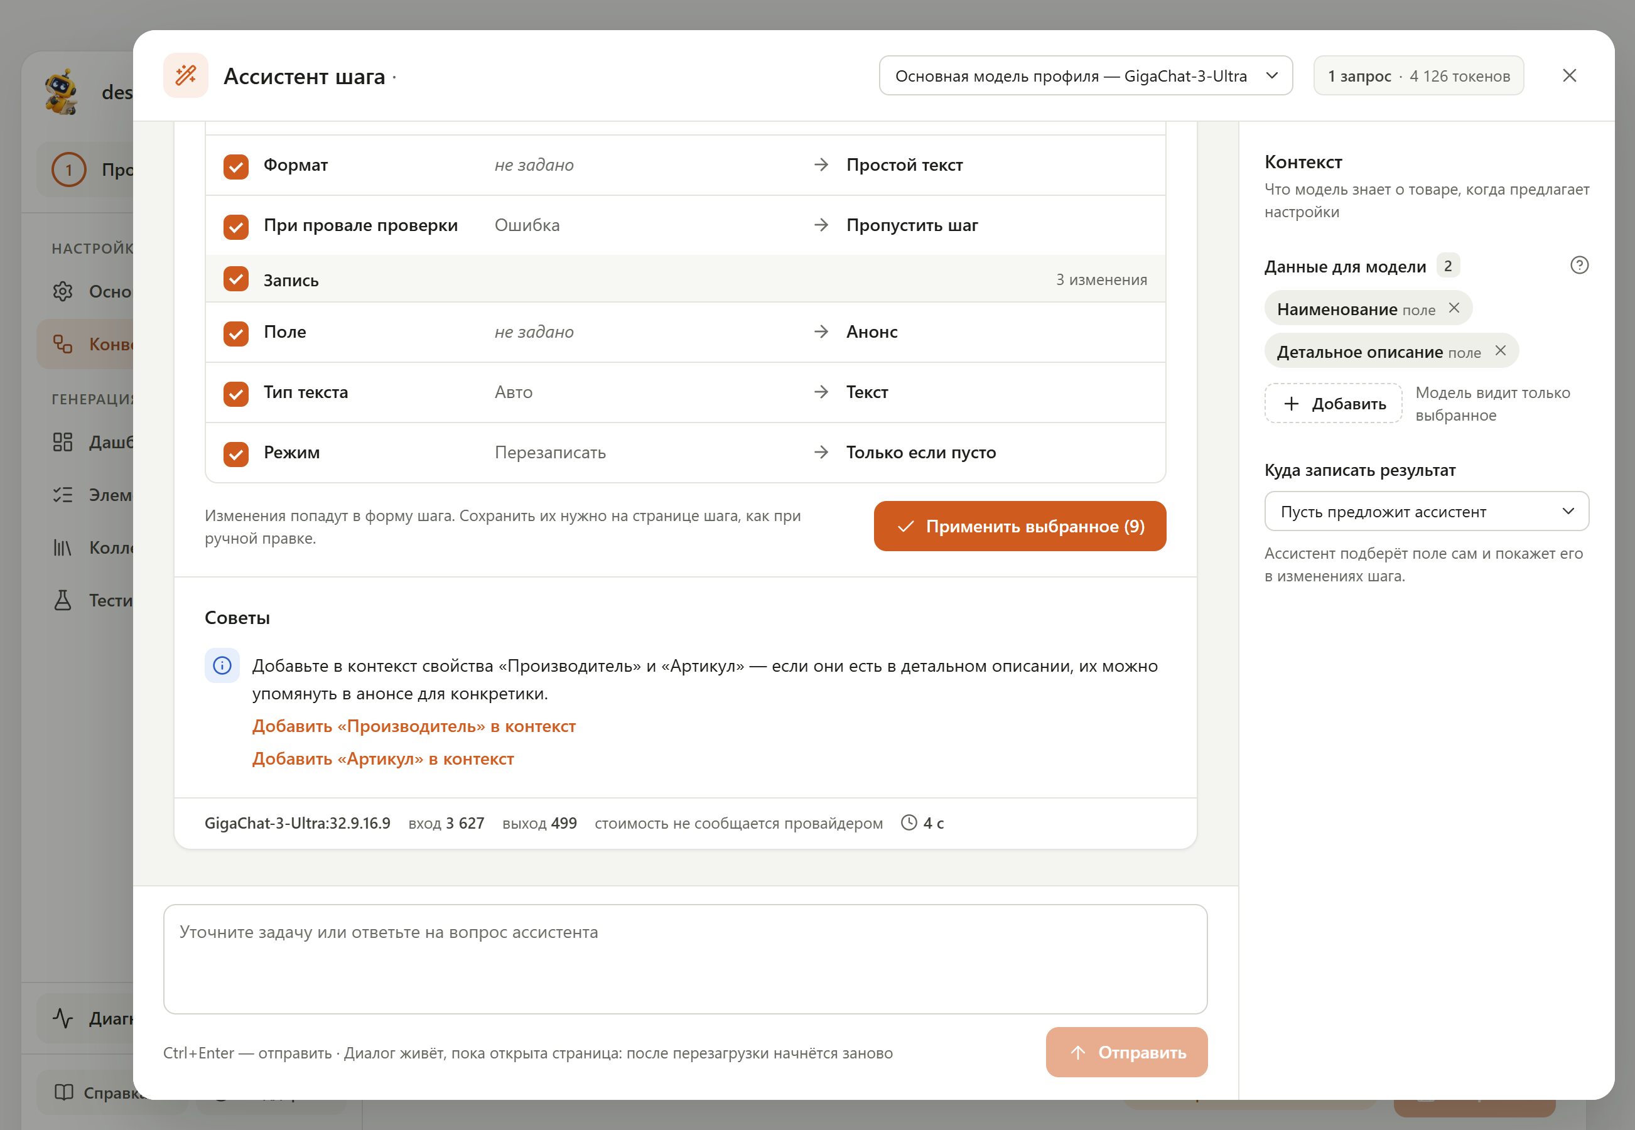Click the Основное settings gear icon
1635x1130 pixels.
point(63,291)
